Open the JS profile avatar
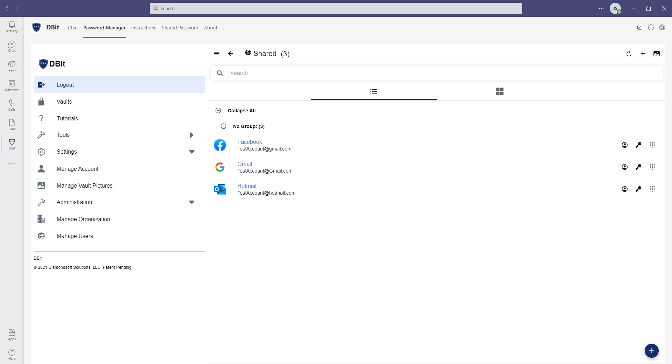Viewport: 672px width, 364px height. coord(615,8)
